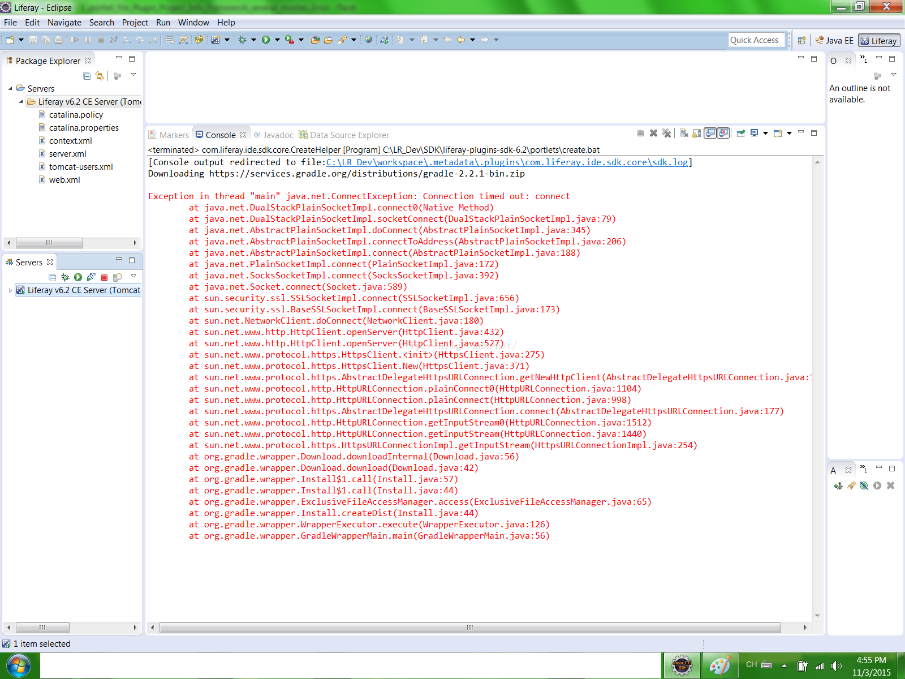Switch to the Java EE perspective
Viewport: 905px width, 679px height.
pyautogui.click(x=834, y=40)
